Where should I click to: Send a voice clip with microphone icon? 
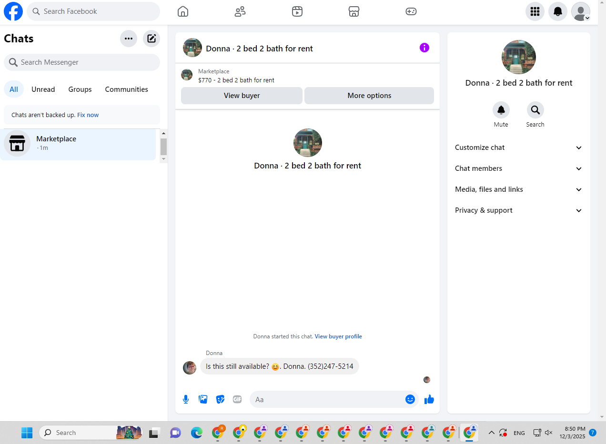[186, 399]
